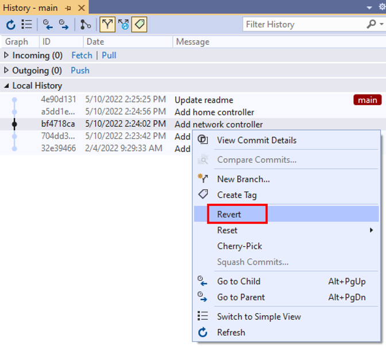
Task: Click the branch graph toolbar icon
Action: [x=86, y=25]
